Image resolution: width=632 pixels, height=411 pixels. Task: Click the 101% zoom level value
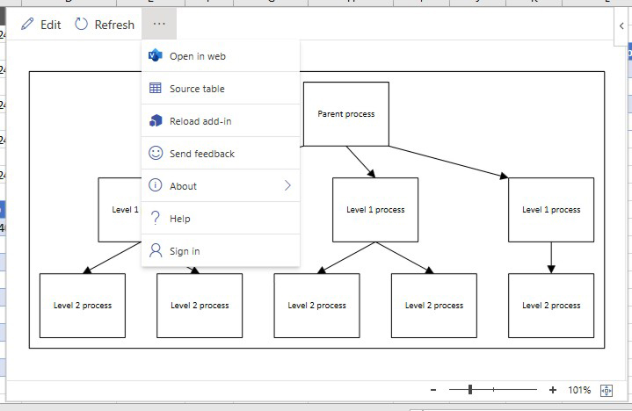(x=579, y=390)
